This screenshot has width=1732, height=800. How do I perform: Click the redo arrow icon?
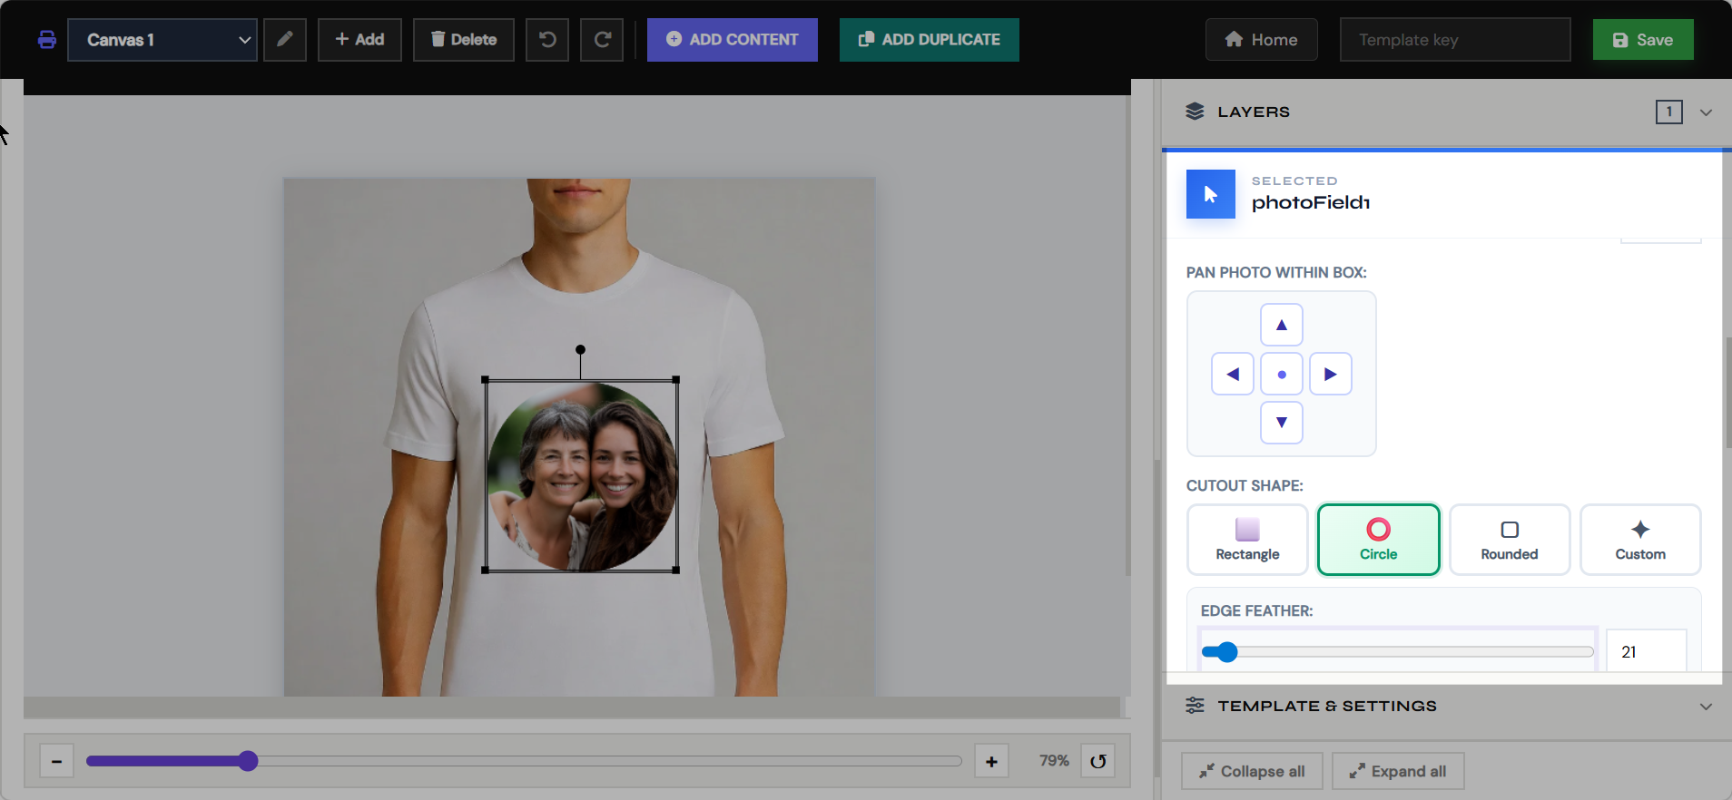pos(602,40)
